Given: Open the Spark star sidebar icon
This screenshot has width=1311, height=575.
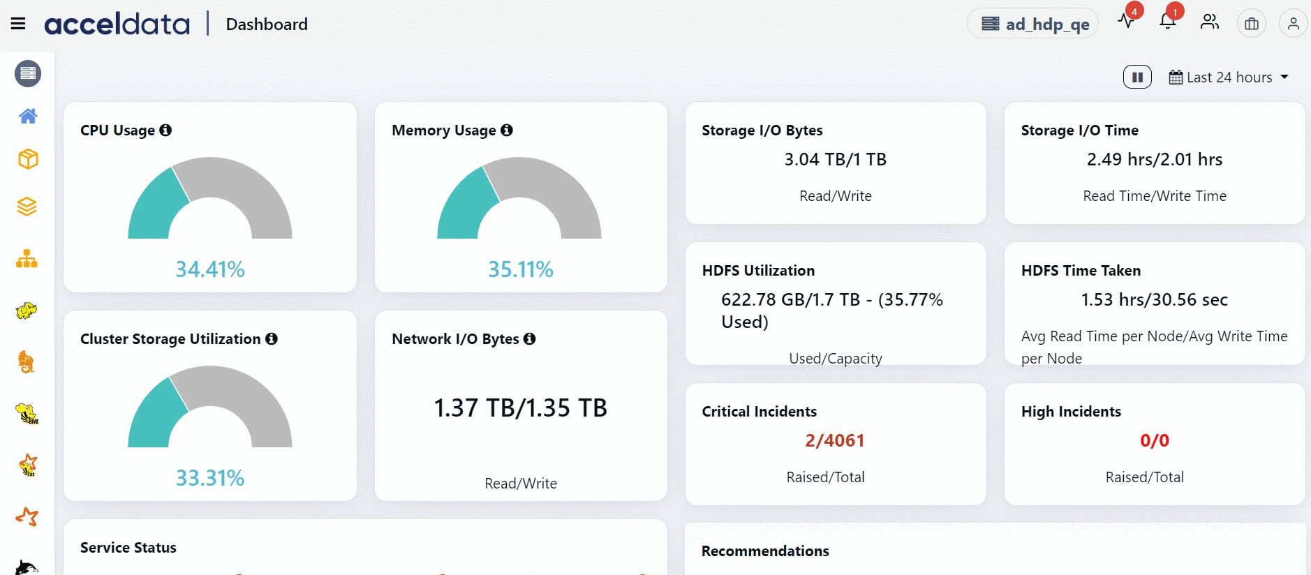Looking at the screenshot, I should click(x=27, y=517).
